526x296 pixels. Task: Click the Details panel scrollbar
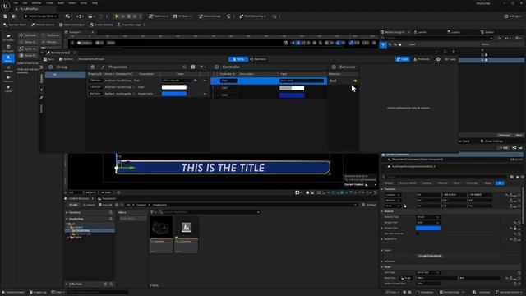pyautogui.click(x=524, y=205)
